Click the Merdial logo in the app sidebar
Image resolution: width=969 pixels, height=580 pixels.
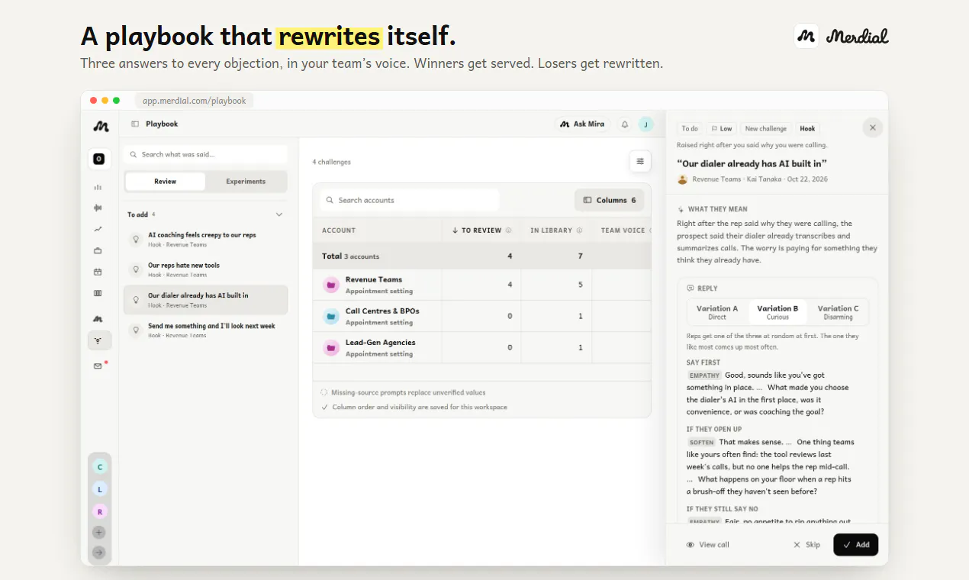coord(100,127)
